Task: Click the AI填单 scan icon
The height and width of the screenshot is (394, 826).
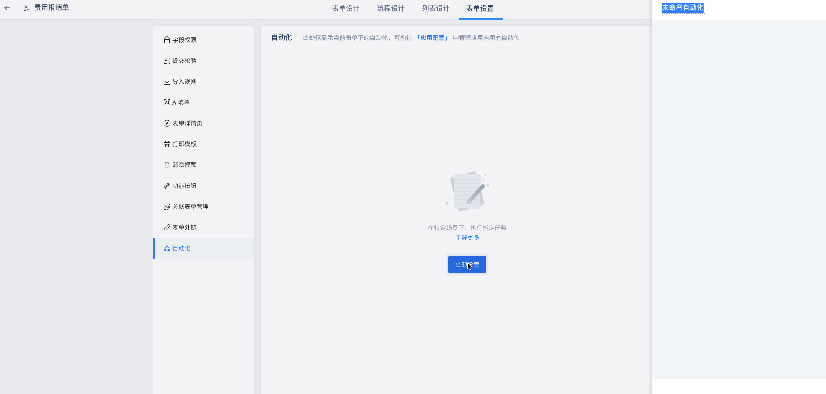Action: click(167, 102)
